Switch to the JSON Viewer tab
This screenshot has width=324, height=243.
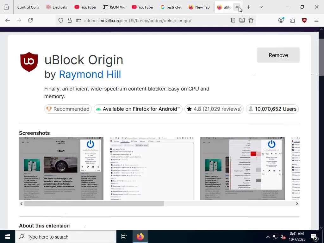[x=114, y=7]
